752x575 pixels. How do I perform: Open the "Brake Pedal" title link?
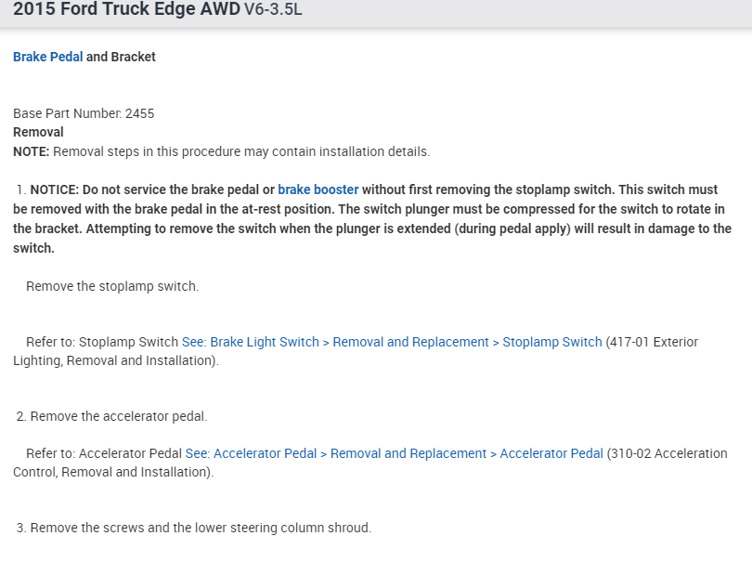(47, 57)
